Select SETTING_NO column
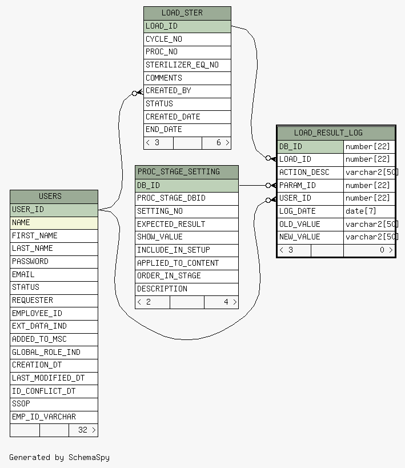 coord(187,211)
